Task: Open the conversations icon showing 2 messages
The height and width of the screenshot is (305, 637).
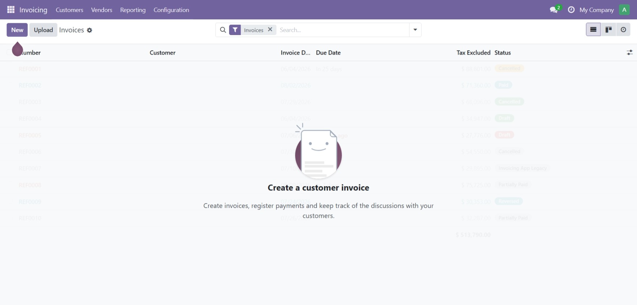Action: [555, 9]
